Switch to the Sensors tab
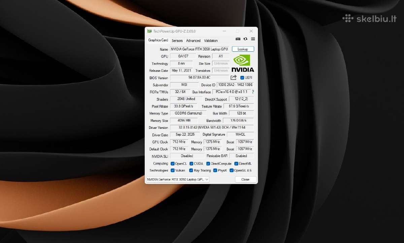404x243 pixels. click(x=177, y=41)
